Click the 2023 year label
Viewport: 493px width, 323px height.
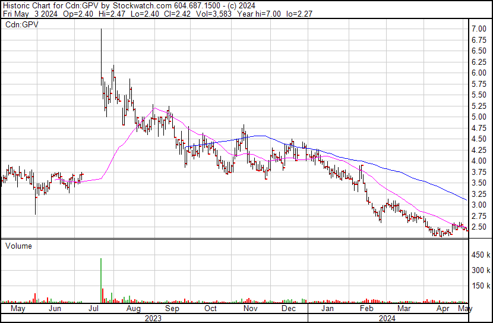tap(153, 318)
